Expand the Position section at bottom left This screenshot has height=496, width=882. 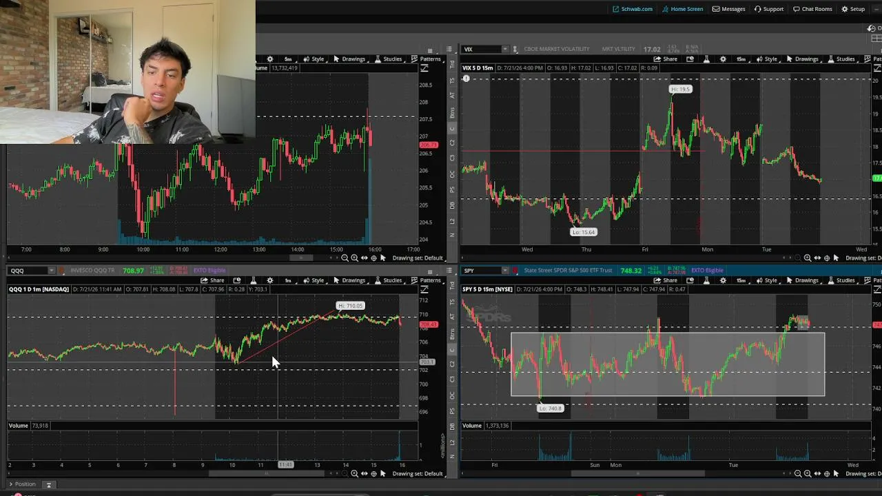pos(22,484)
